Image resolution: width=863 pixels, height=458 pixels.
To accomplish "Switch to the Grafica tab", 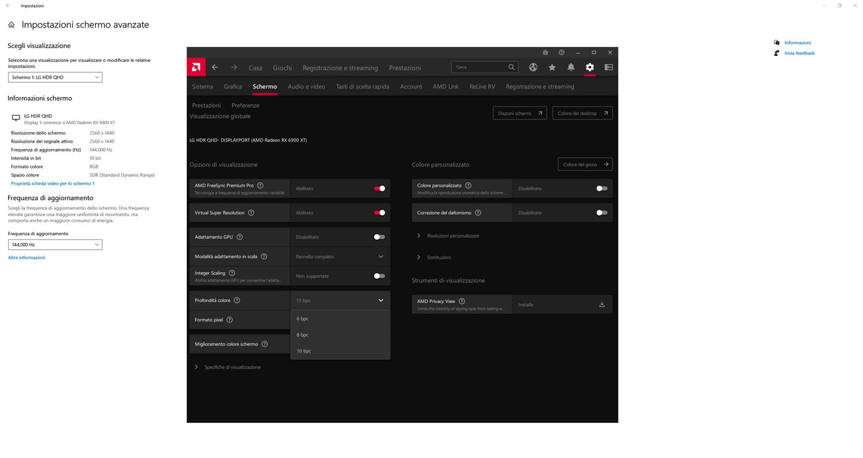I will [x=233, y=86].
